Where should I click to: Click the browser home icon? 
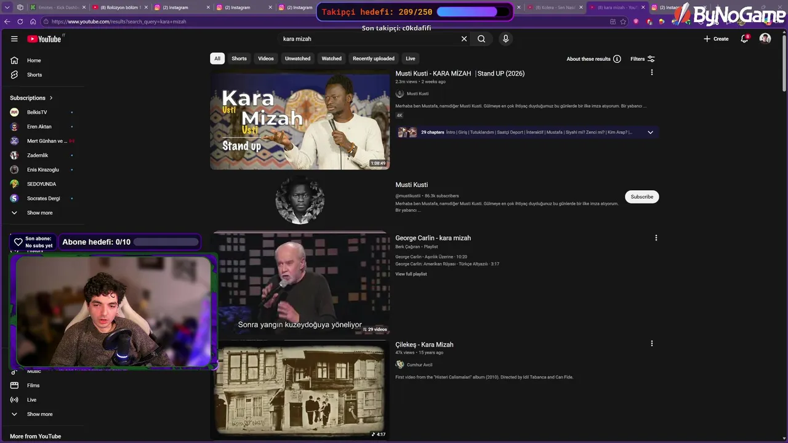pos(33,22)
